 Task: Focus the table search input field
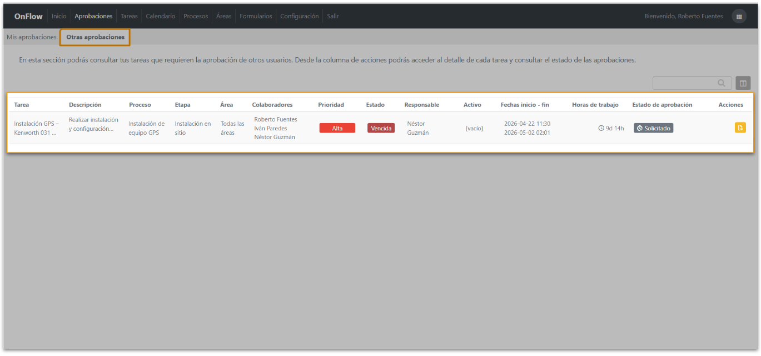coord(692,83)
